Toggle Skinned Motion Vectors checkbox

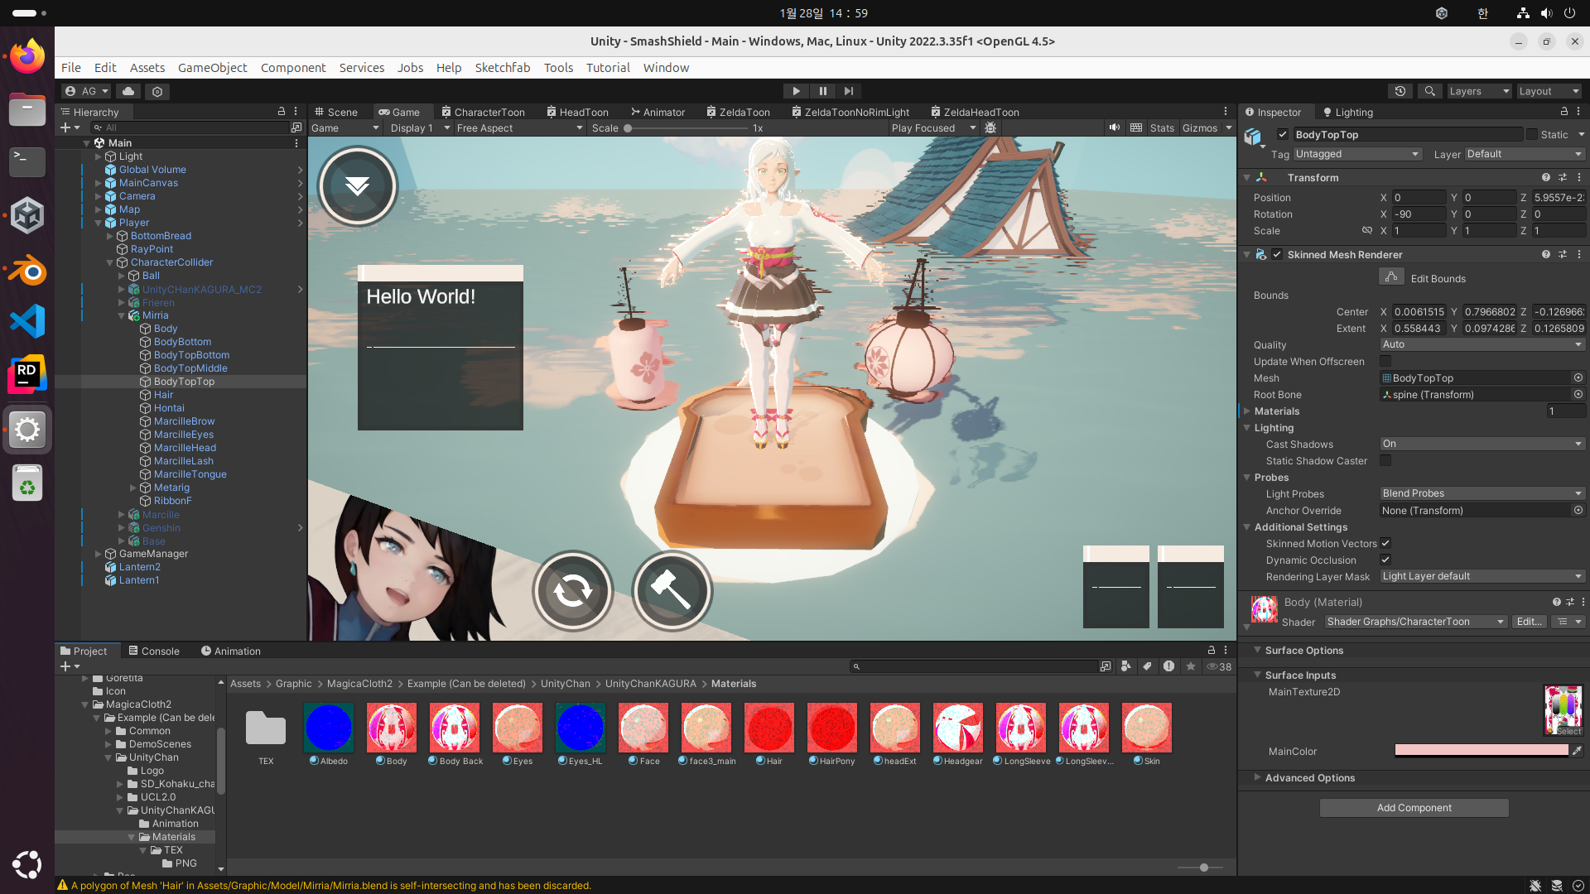click(x=1385, y=543)
